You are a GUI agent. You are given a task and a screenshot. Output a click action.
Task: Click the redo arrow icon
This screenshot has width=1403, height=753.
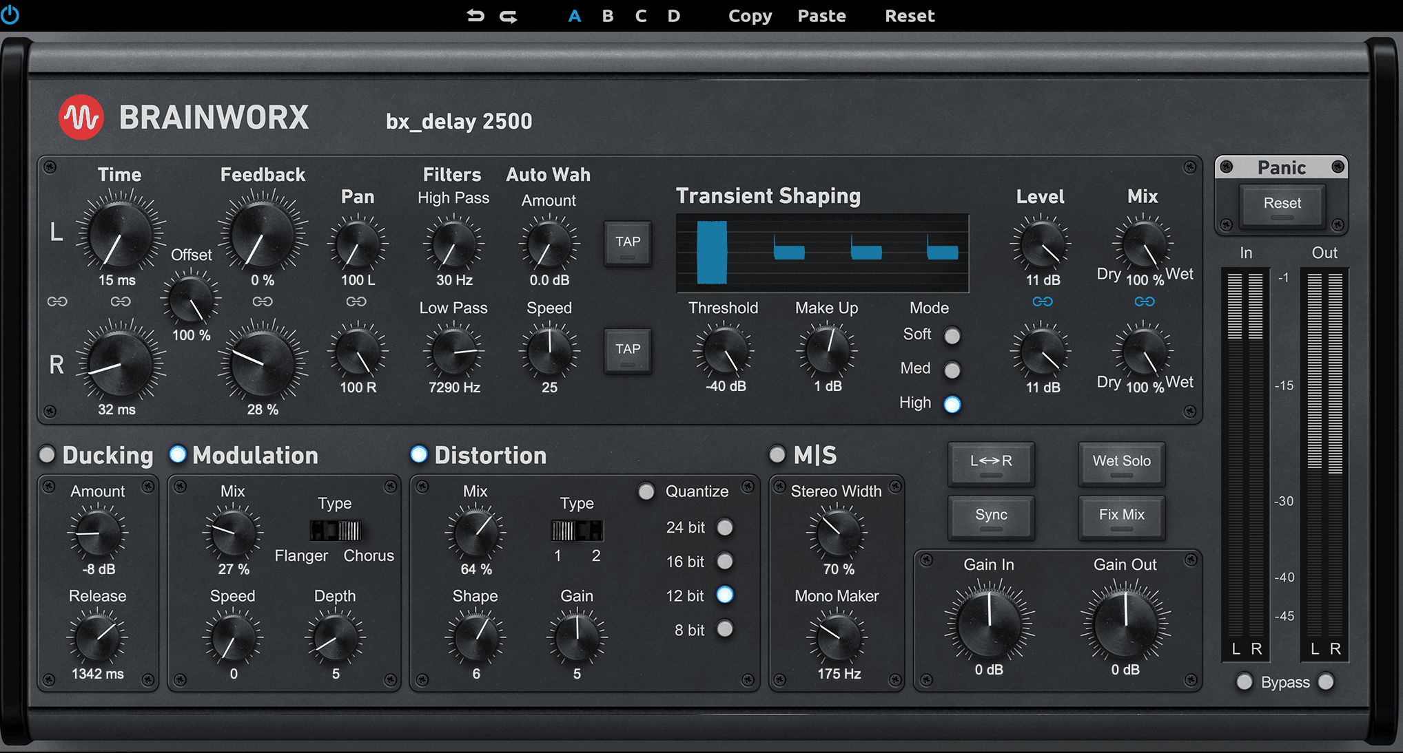coord(509,16)
